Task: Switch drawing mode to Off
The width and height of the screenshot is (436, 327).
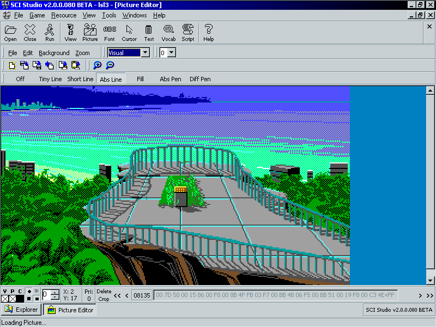Action: (20, 79)
